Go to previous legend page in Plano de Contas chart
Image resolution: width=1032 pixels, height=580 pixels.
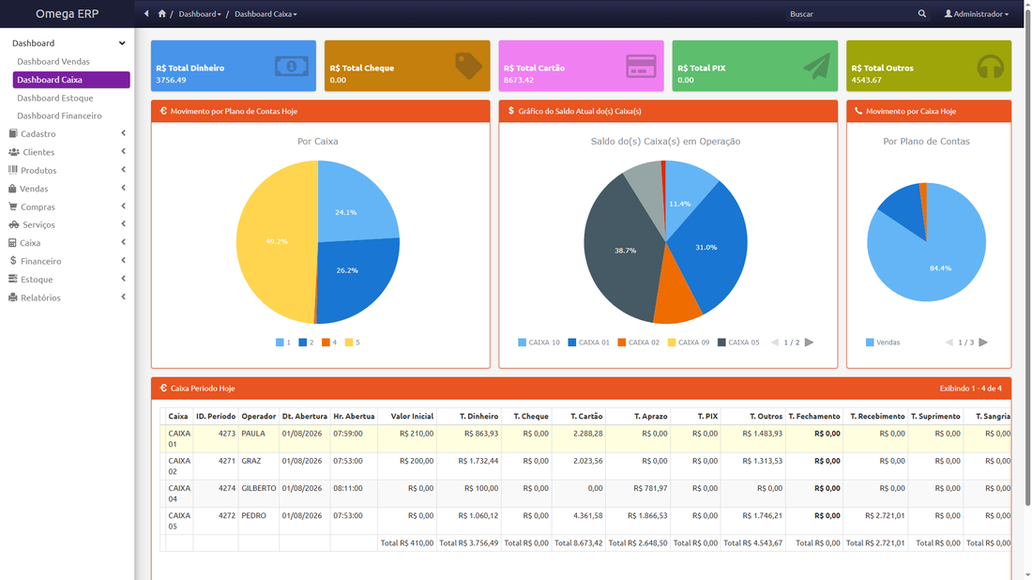(949, 343)
